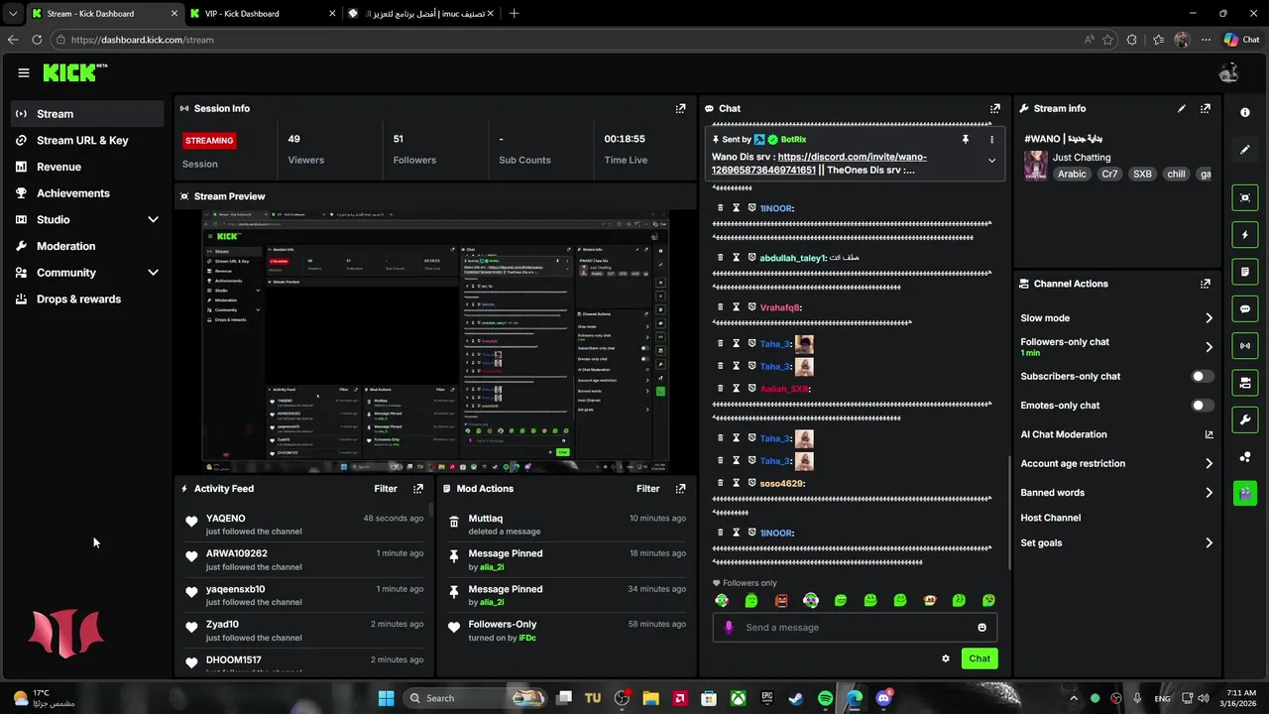Toggle Emotes-only chat
The height and width of the screenshot is (714, 1269).
tap(1202, 406)
